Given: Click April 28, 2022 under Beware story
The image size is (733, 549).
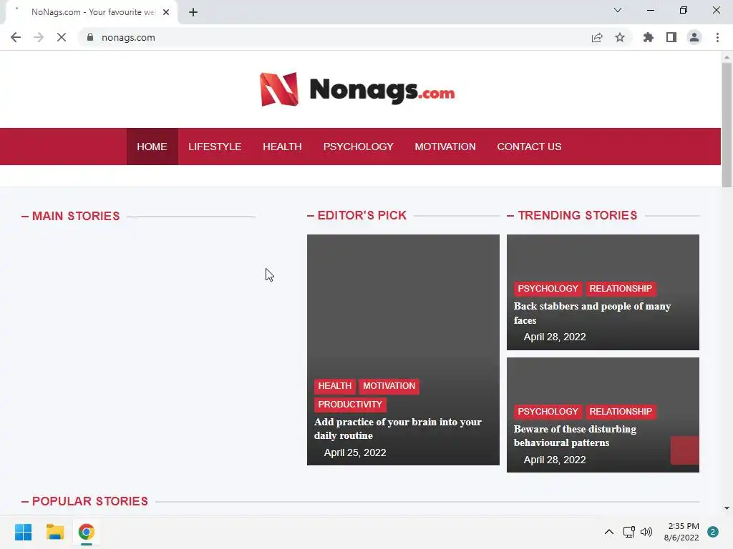Looking at the screenshot, I should click(555, 460).
